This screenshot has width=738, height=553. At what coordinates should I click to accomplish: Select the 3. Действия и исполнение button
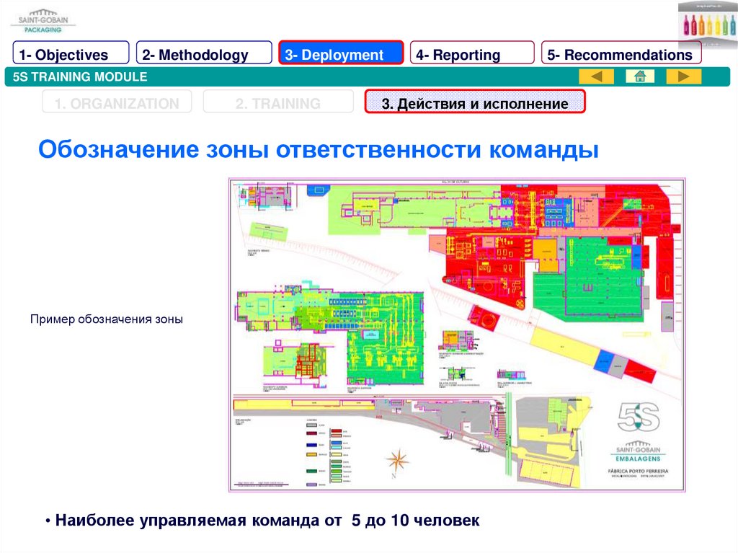point(475,104)
